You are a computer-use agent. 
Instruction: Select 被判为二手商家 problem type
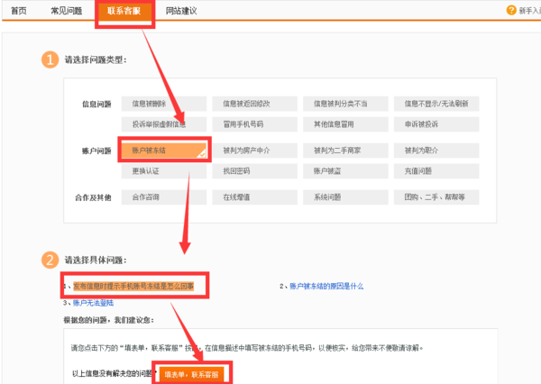click(347, 150)
